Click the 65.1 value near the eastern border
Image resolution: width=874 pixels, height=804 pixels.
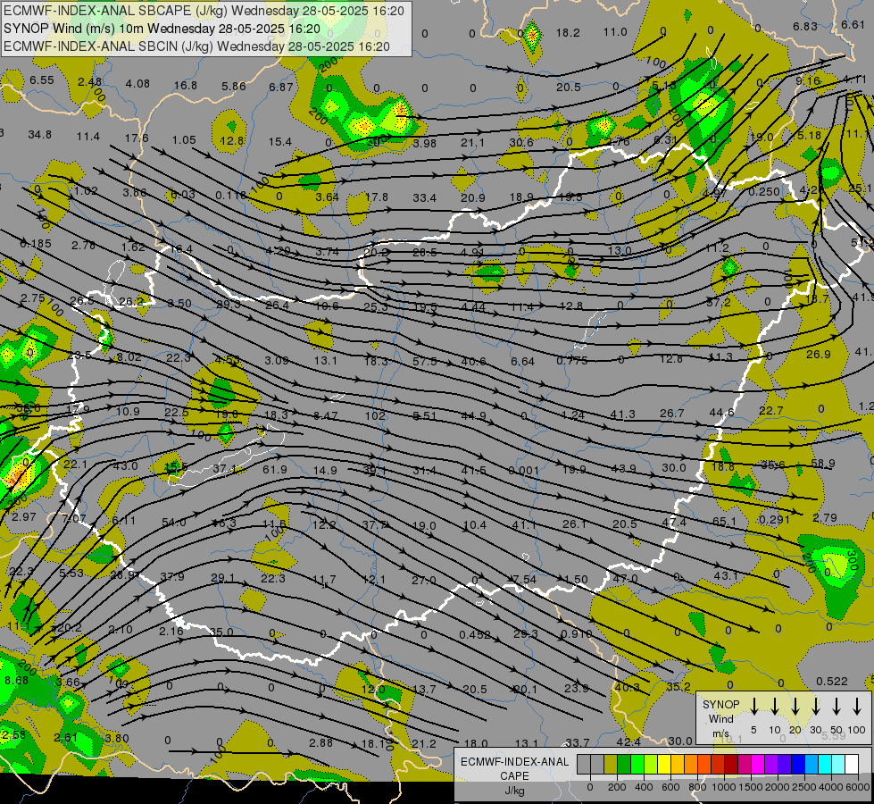tap(723, 521)
